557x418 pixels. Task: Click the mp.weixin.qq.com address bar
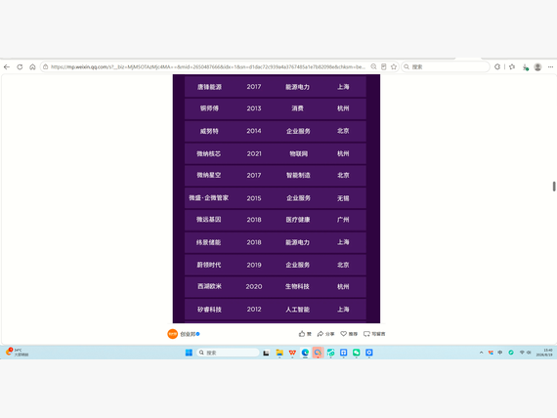click(208, 66)
